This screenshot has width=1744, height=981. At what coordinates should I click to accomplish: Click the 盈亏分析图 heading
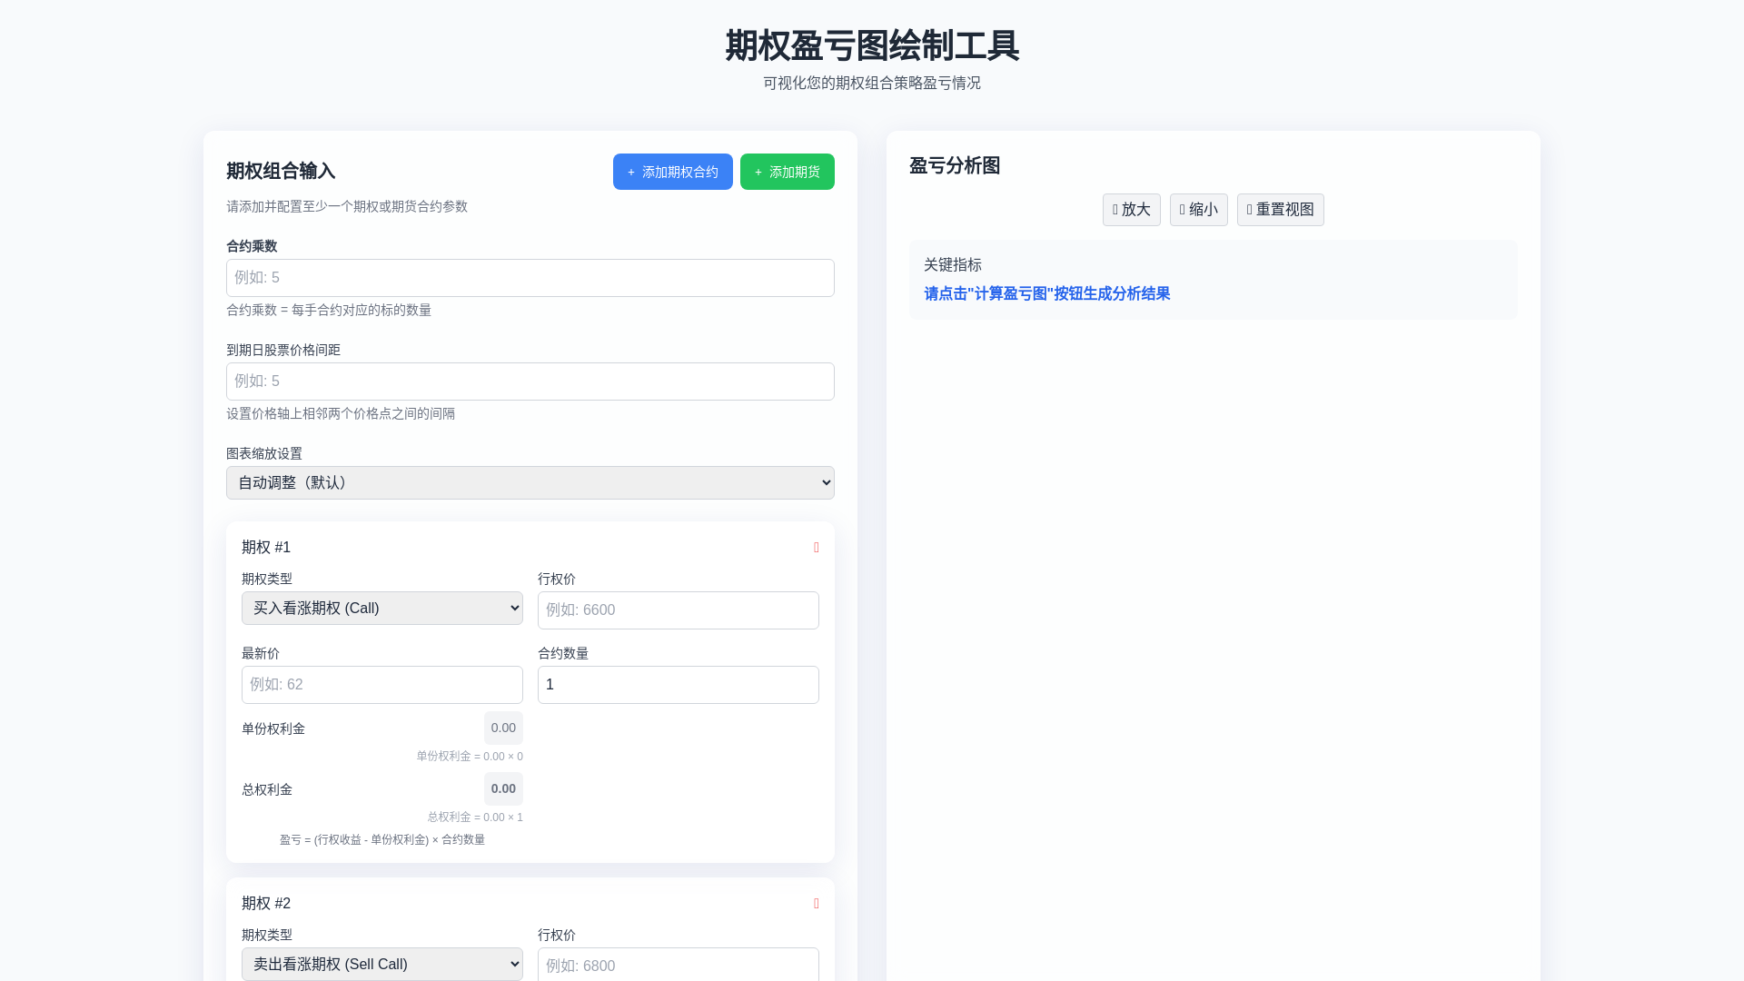954,166
